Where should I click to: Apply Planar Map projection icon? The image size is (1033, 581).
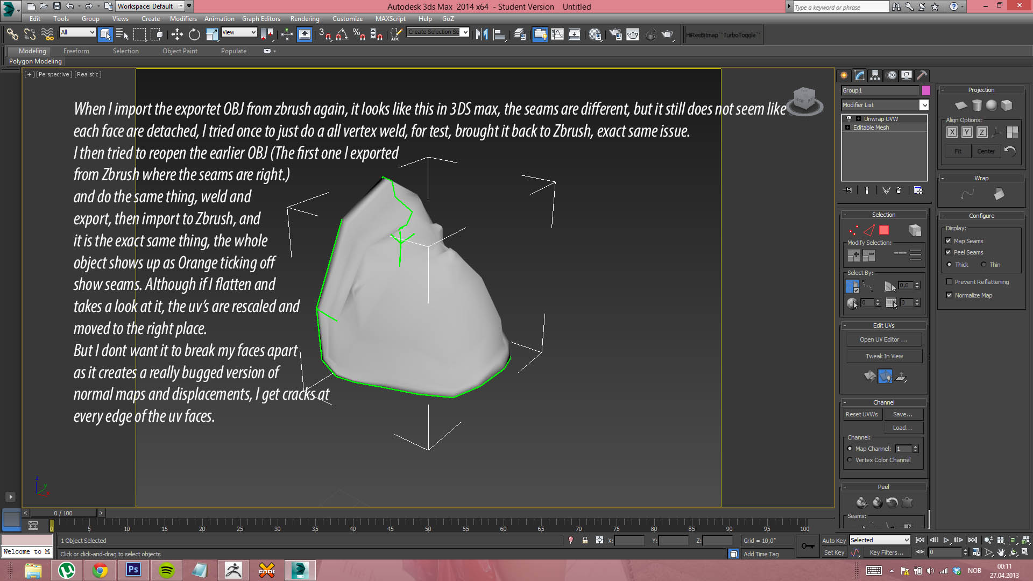point(961,105)
